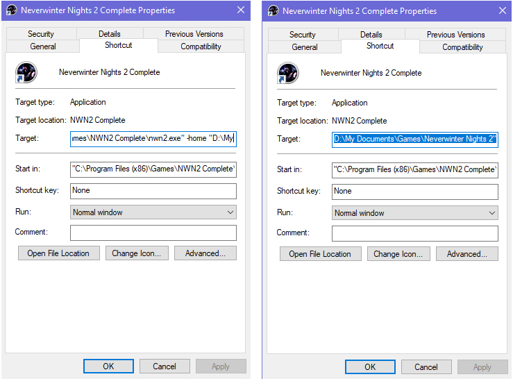Click Neverwinter Nights shortcut icon in right window
Viewport: 513px width, 379px height.
click(x=288, y=73)
